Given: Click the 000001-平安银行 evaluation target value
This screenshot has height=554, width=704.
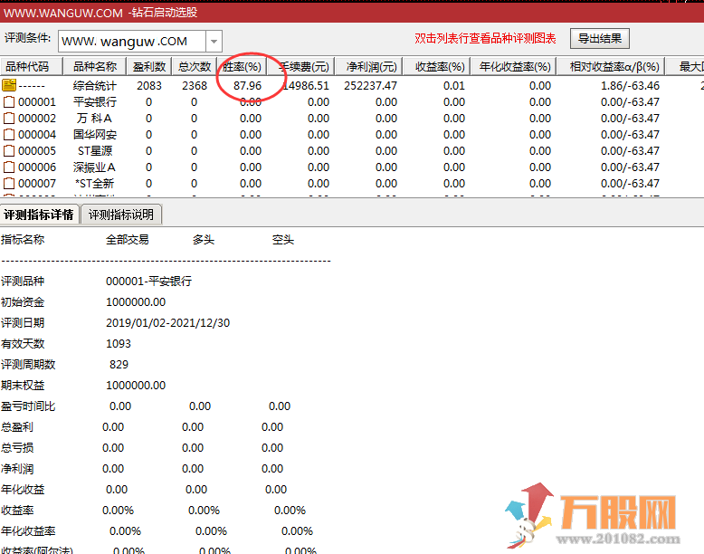Looking at the screenshot, I should coord(149,282).
